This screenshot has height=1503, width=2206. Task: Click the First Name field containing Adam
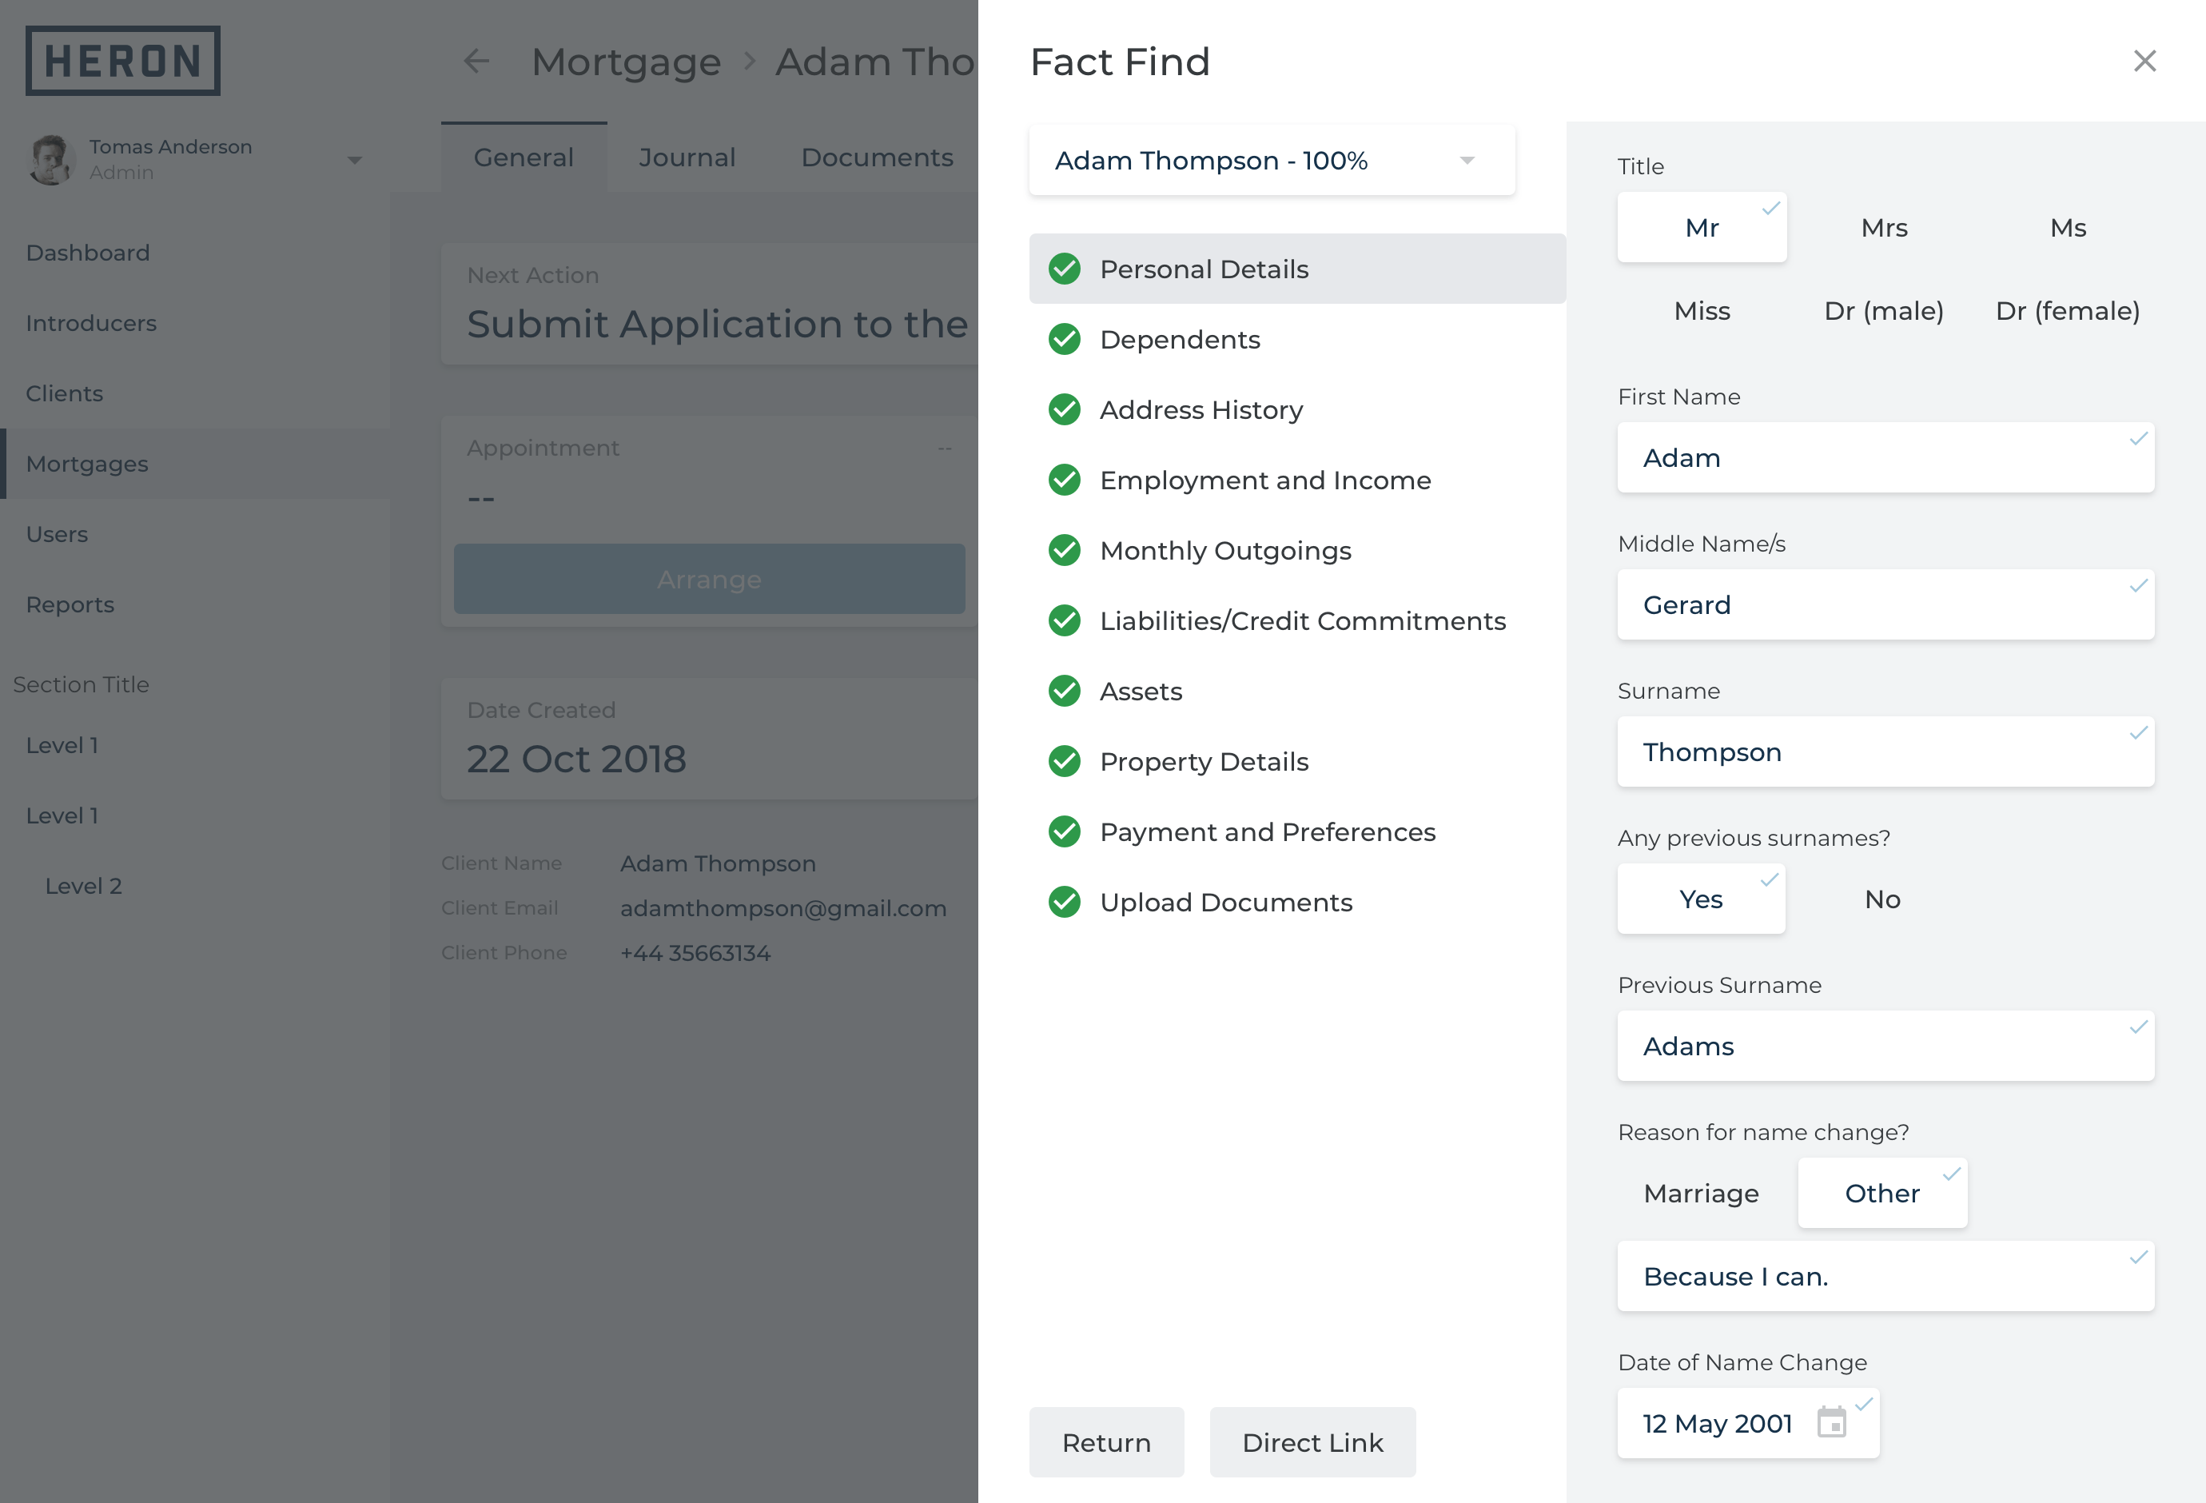coord(1885,457)
